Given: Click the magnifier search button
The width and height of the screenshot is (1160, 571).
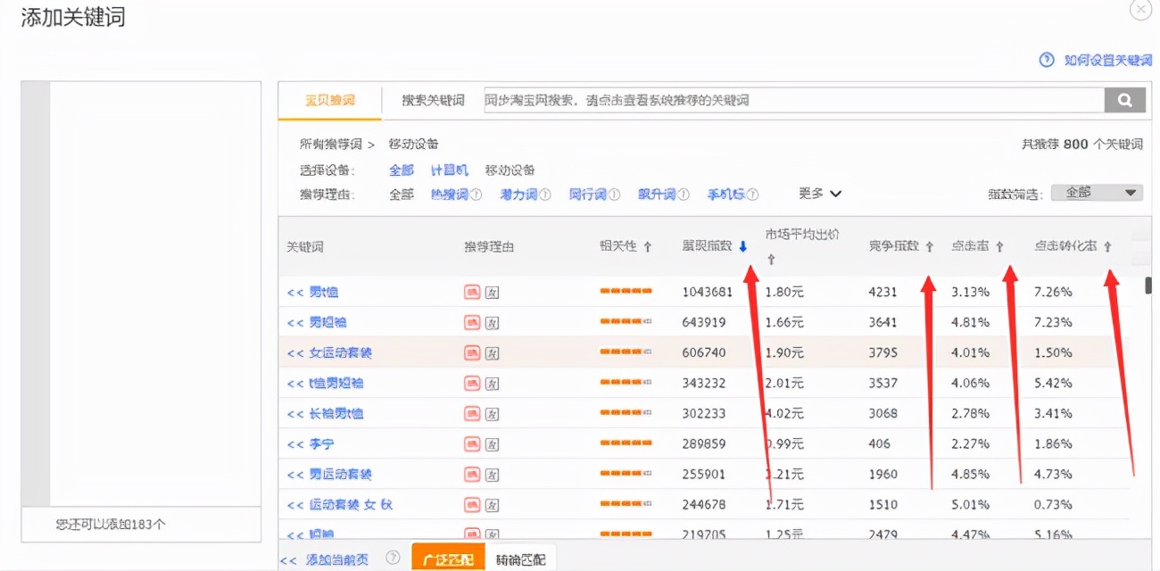Looking at the screenshot, I should coord(1124,100).
